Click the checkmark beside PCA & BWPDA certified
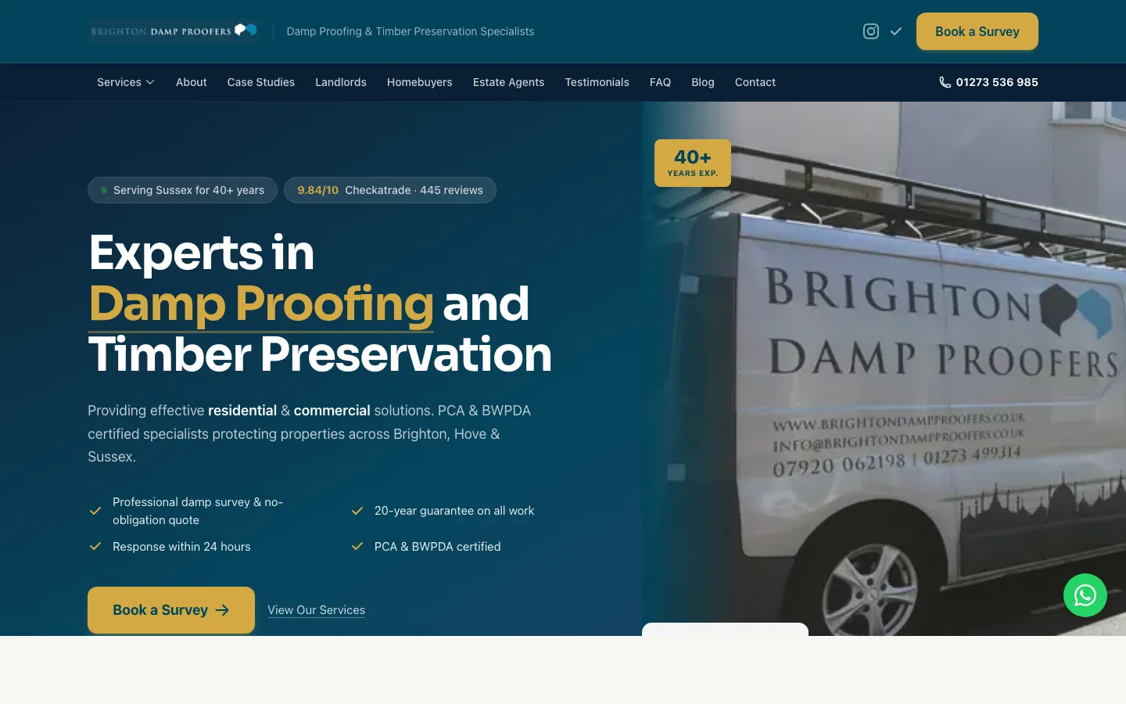 357,546
